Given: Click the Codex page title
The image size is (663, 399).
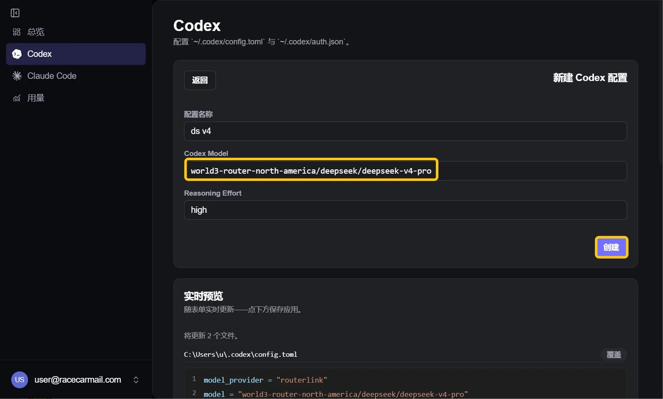Looking at the screenshot, I should [x=197, y=25].
